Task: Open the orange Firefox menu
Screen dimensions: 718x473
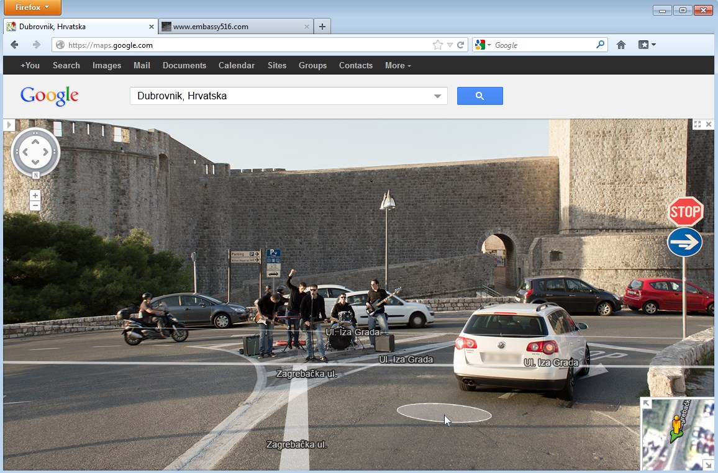Action: click(32, 7)
